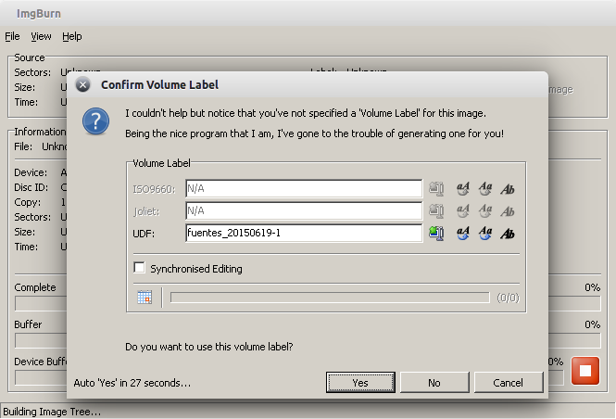The width and height of the screenshot is (616, 419).
Task: Click the blue question mark icon
Action: point(95,121)
